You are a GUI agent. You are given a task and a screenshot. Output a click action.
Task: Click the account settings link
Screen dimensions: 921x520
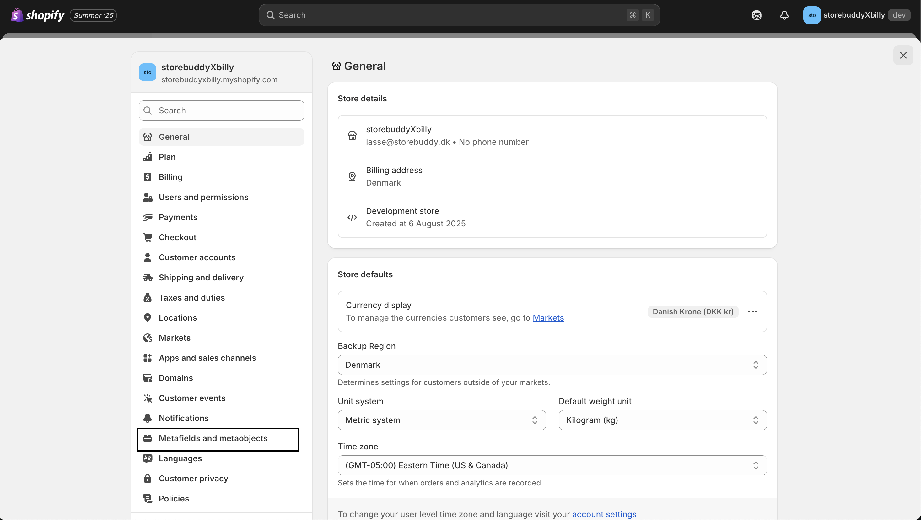(604, 514)
